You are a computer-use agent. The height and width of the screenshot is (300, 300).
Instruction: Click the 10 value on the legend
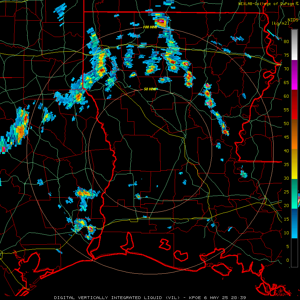point(286,233)
